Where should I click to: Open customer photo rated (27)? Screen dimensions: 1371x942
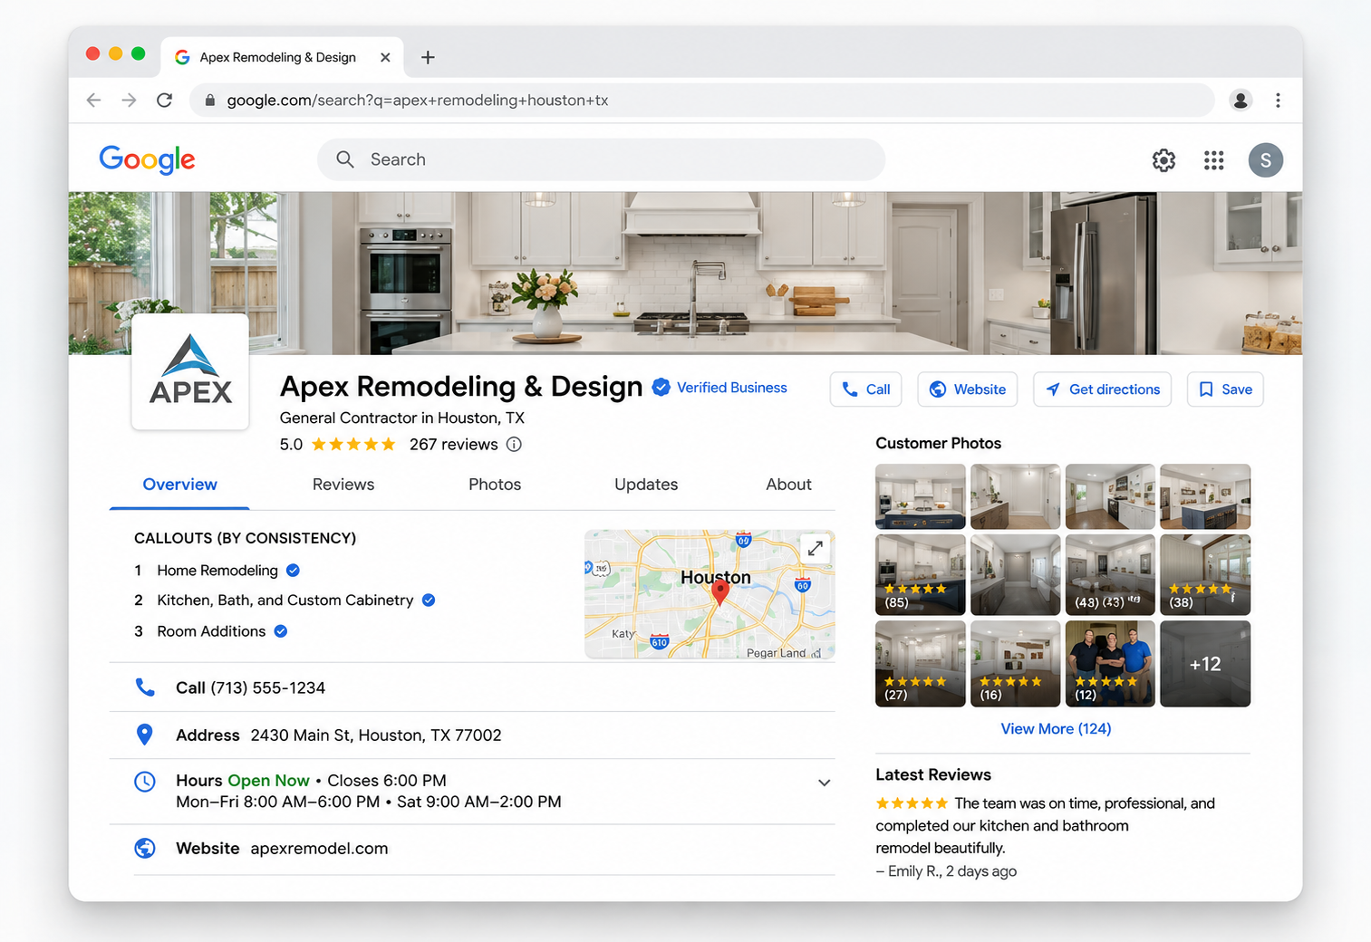click(x=921, y=664)
